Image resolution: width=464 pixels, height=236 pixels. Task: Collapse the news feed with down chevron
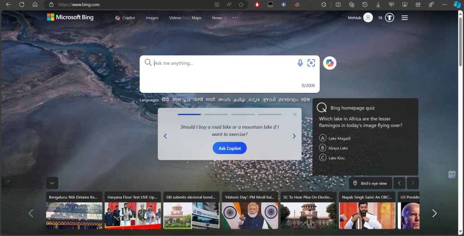click(52, 183)
